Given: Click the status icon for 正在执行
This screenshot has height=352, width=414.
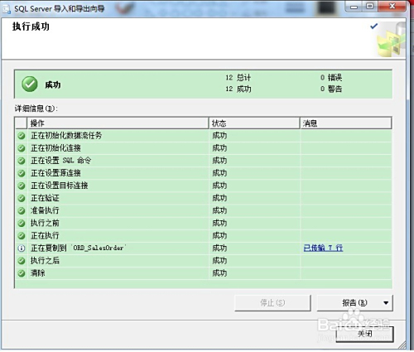Looking at the screenshot, I should click(x=22, y=236).
